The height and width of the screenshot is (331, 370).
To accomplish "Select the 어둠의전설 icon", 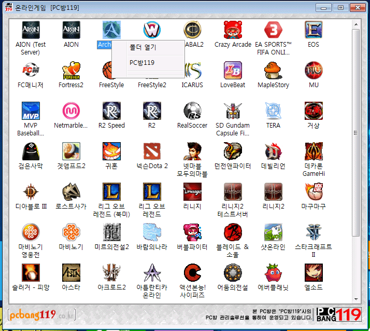I will [x=233, y=273].
